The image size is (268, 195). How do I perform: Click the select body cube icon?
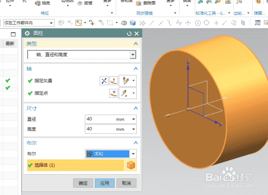point(131,165)
